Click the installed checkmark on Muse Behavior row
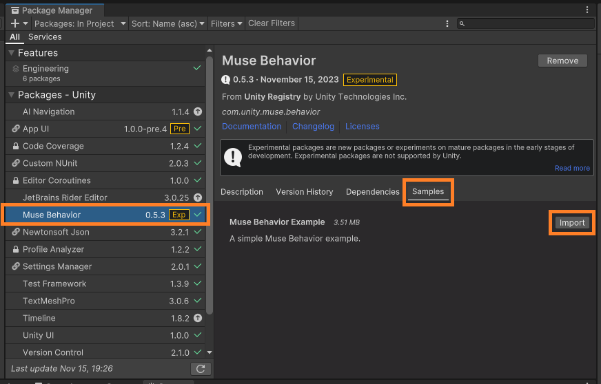The image size is (601, 384). pos(198,215)
